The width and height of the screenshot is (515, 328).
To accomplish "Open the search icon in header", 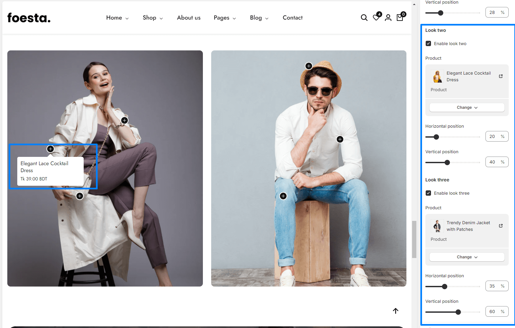I will pos(364,18).
